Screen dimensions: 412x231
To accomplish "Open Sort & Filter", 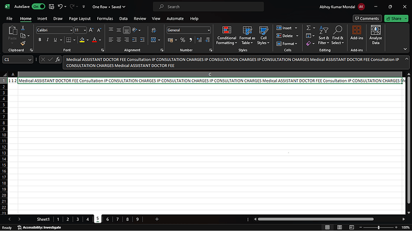I will tap(324, 35).
